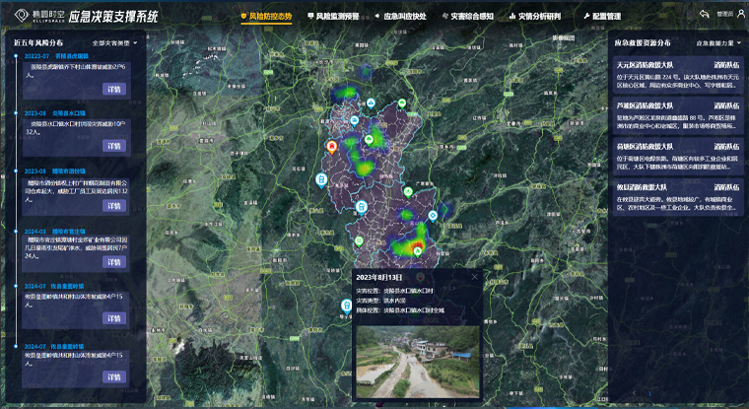Viewport: 749px width, 409px height.
Task: Close the 2023年8月13日 popup
Action: (473, 277)
